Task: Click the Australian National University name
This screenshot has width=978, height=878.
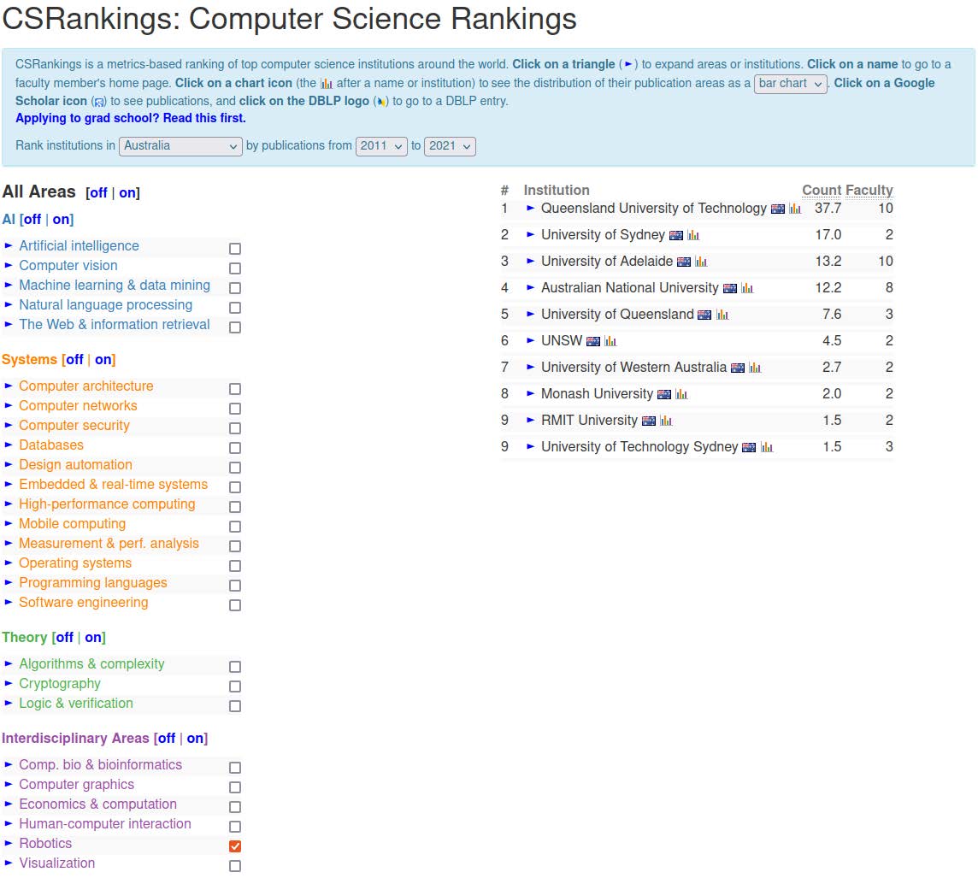Action: [x=630, y=288]
